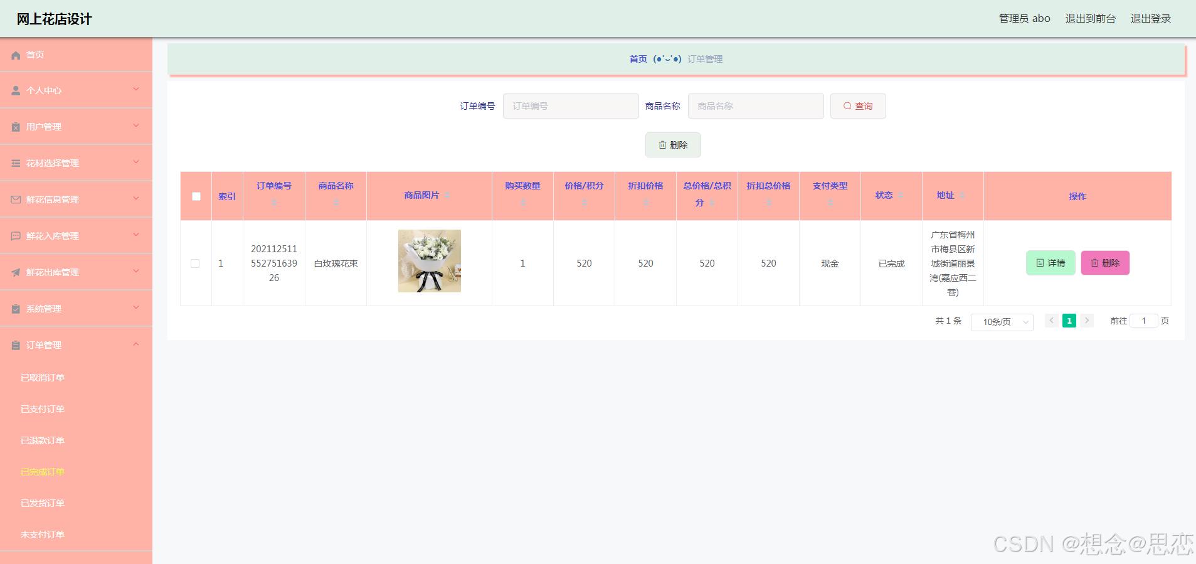Focus the 订单编号 search field
Image resolution: width=1196 pixels, height=564 pixels.
coord(571,106)
